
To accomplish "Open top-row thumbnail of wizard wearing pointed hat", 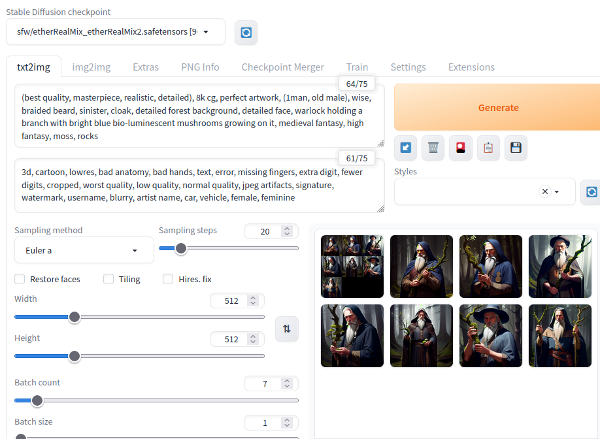I will 560,267.
